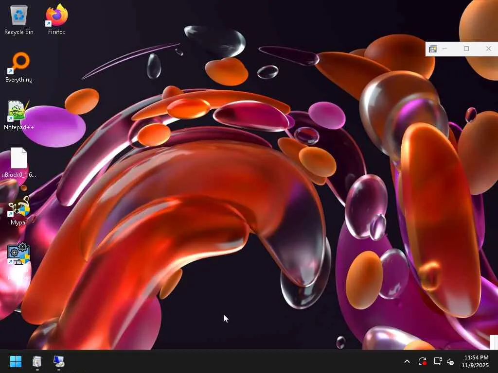
Task: Select the uBlock0_1.6... file icon
Action: coord(19,162)
